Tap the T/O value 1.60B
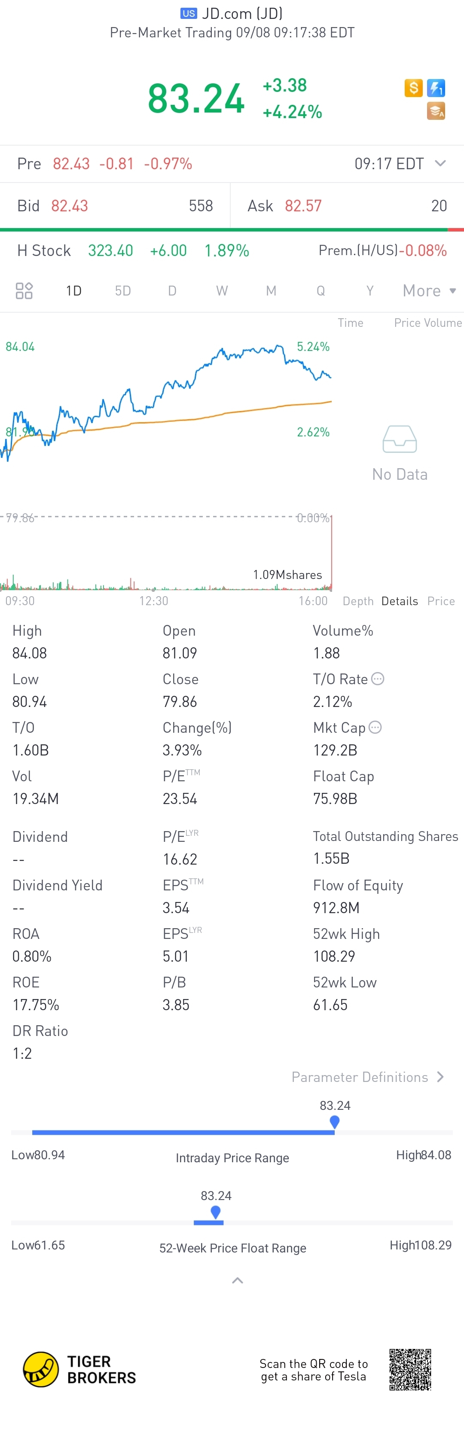464x1441 pixels. click(31, 750)
